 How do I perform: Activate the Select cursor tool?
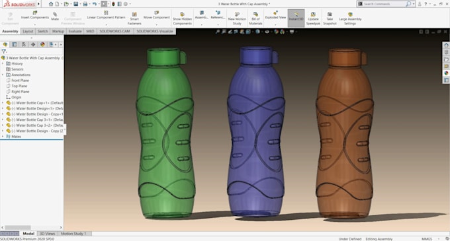coord(104,4)
